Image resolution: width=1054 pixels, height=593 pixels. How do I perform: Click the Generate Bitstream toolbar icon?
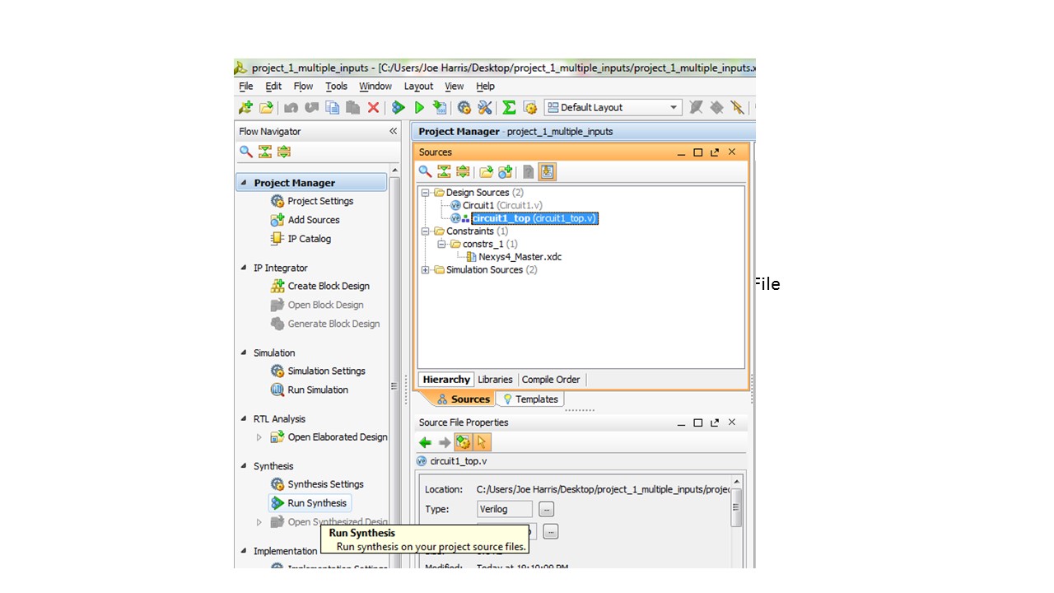click(440, 107)
